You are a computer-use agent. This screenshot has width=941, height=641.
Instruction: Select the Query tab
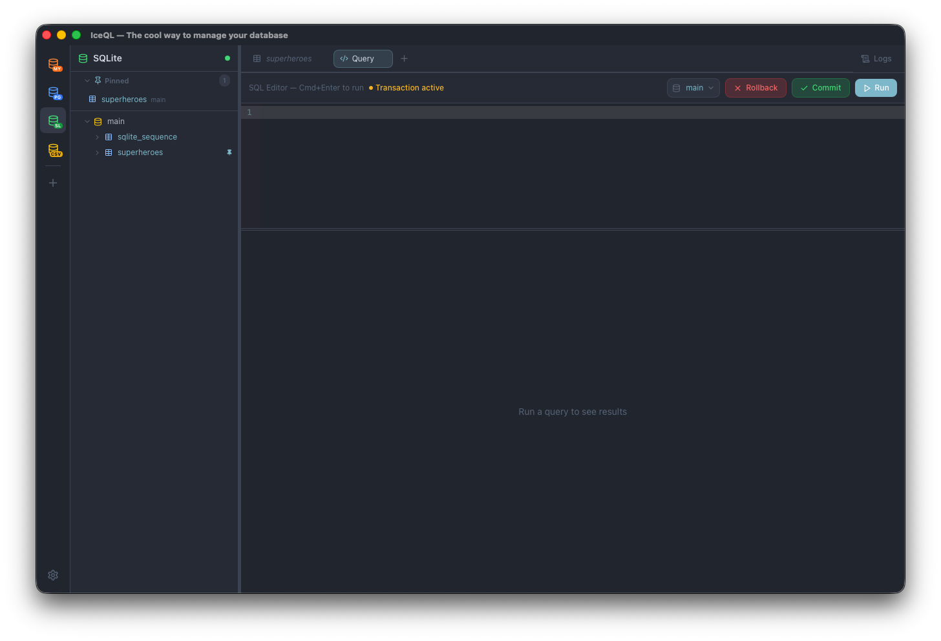(x=363, y=59)
